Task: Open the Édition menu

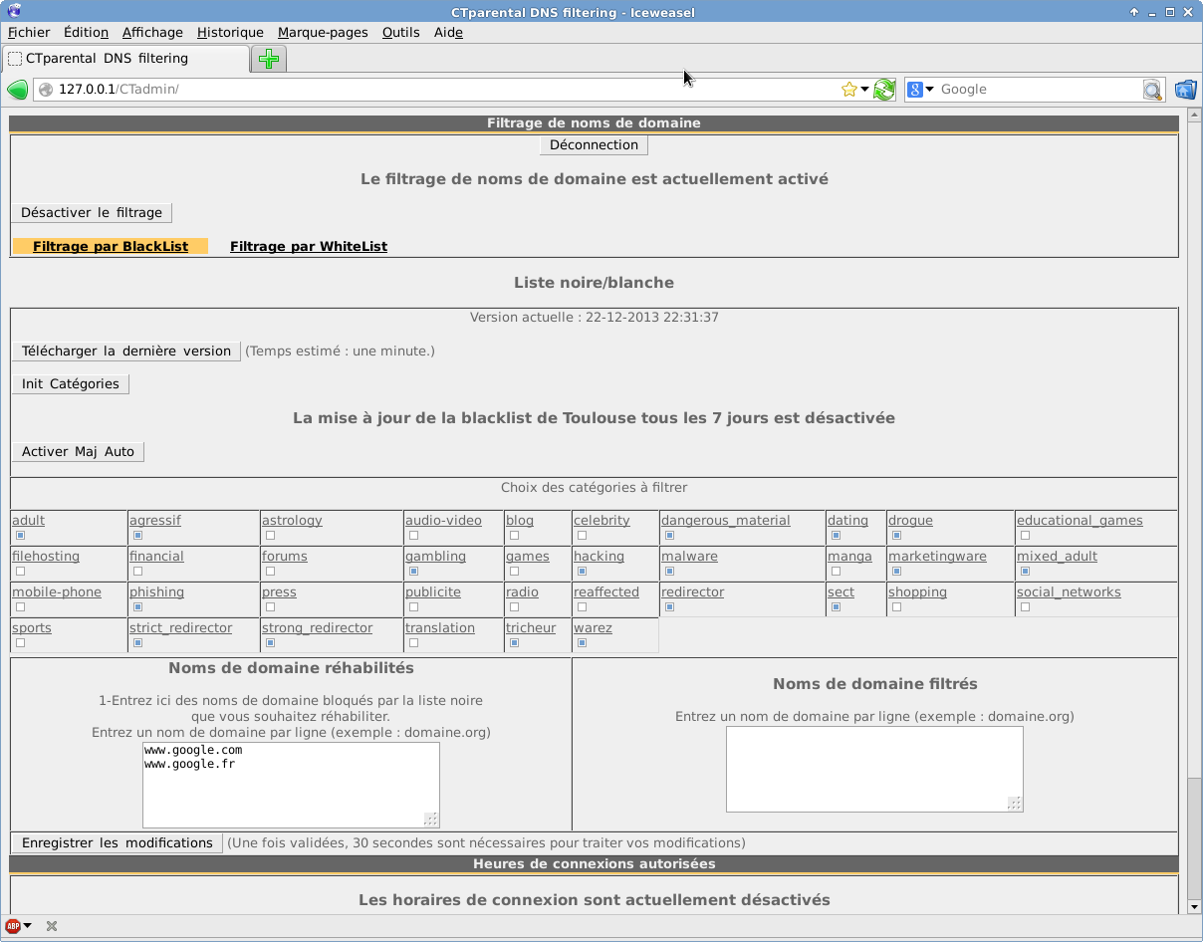Action: point(86,33)
